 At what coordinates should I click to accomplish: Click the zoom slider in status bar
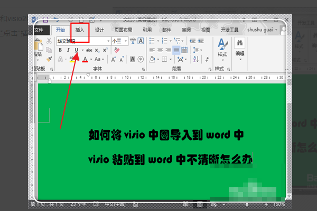(x=246, y=205)
